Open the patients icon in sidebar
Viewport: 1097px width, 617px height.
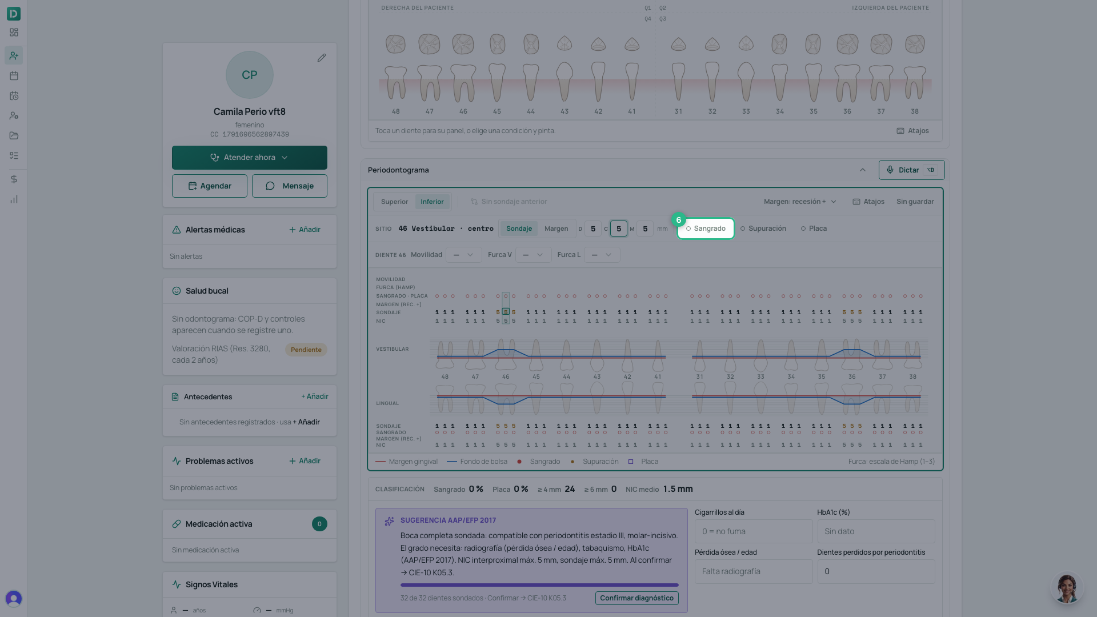click(14, 55)
